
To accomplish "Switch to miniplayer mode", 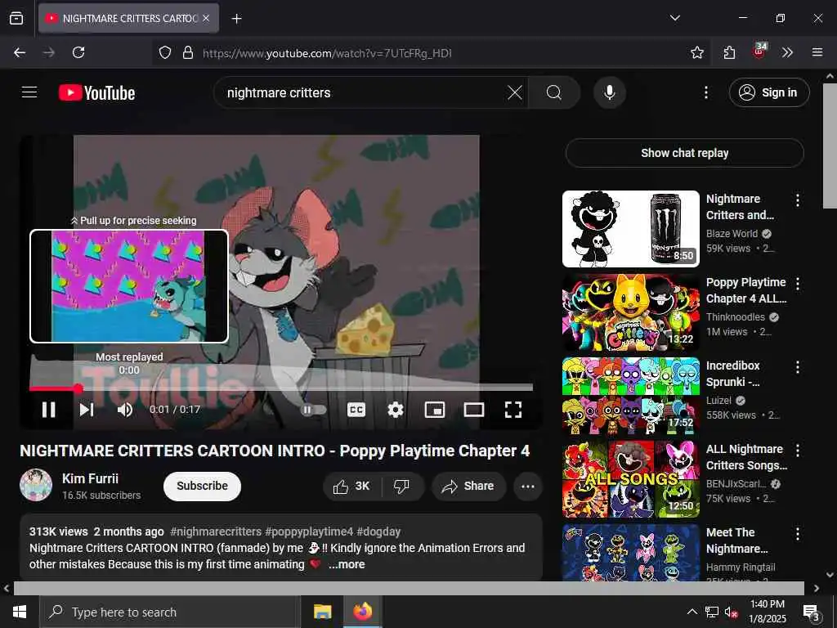I will tap(435, 410).
